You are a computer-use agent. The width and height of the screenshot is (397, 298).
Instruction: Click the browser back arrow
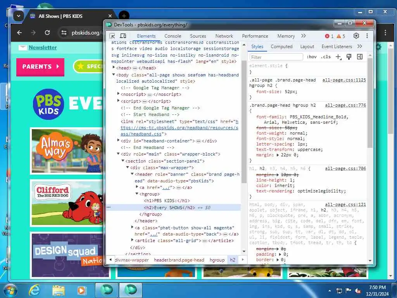(19, 33)
